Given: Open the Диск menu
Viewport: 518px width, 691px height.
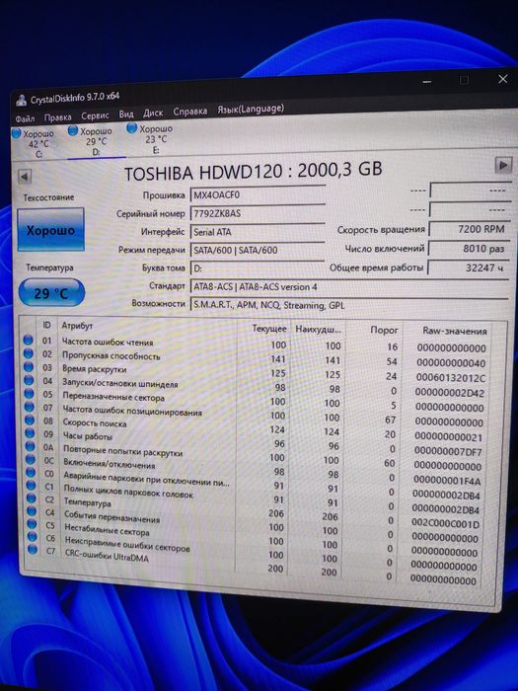Looking at the screenshot, I should (x=153, y=113).
